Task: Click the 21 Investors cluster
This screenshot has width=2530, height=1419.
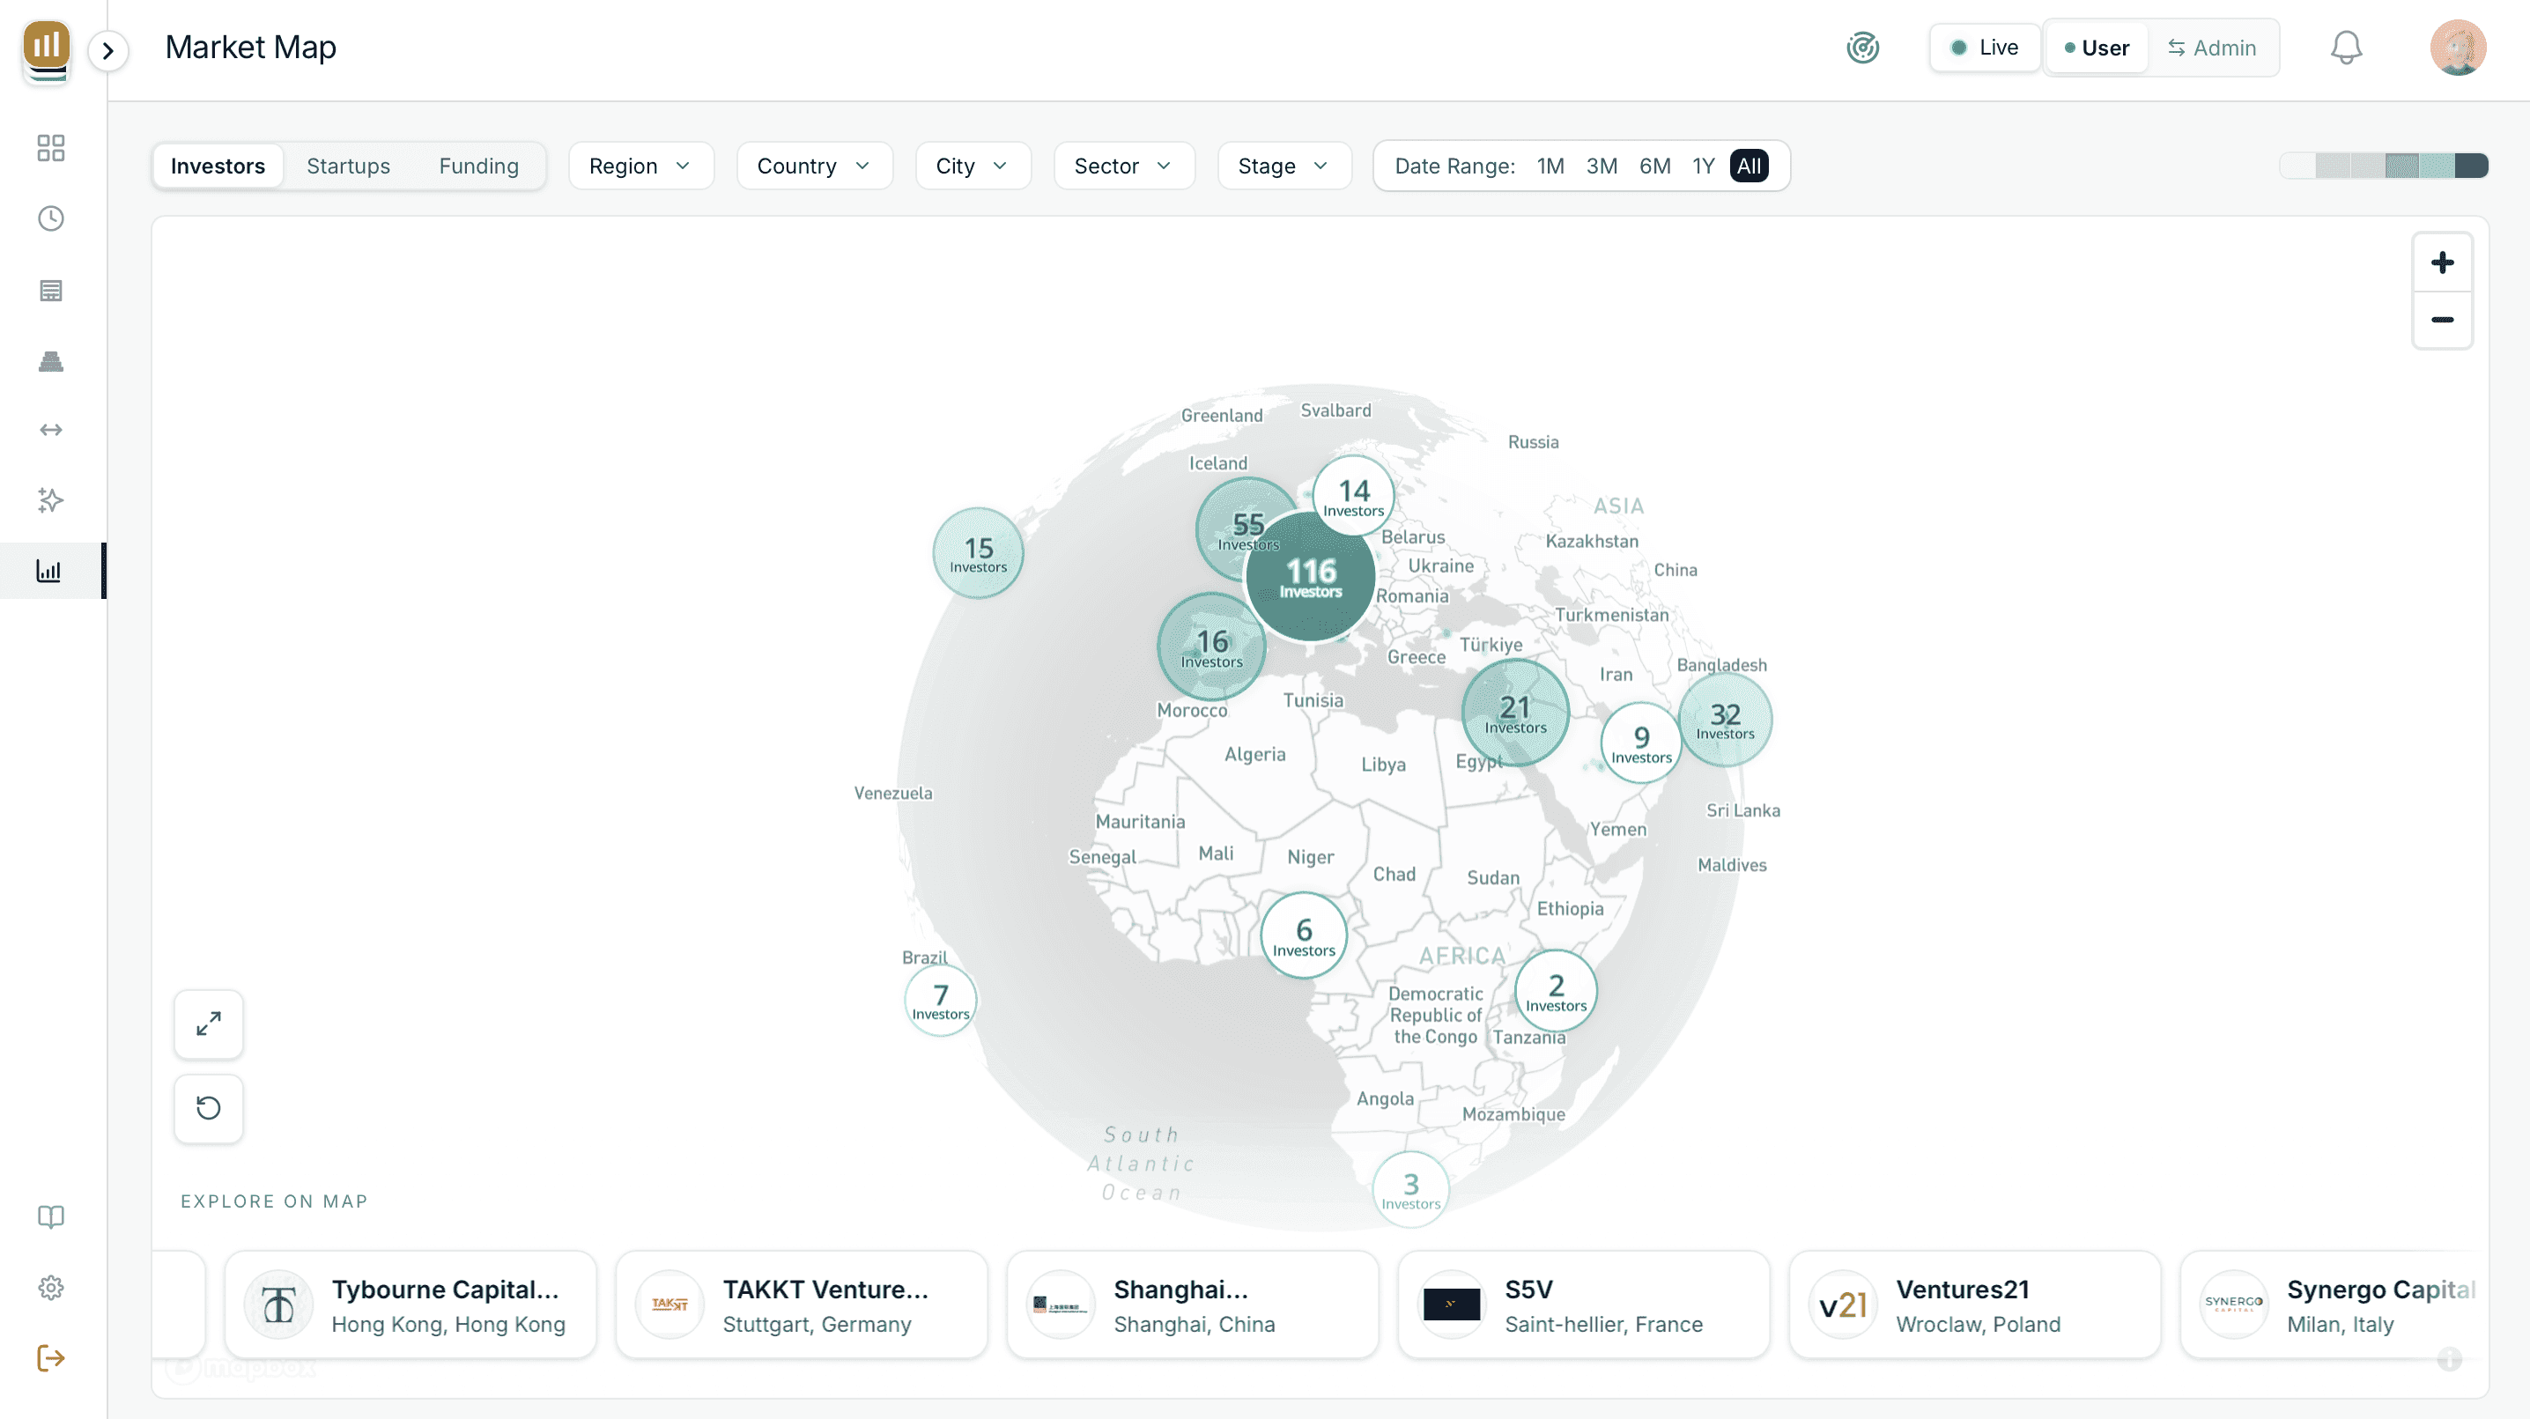Action: [x=1515, y=713]
